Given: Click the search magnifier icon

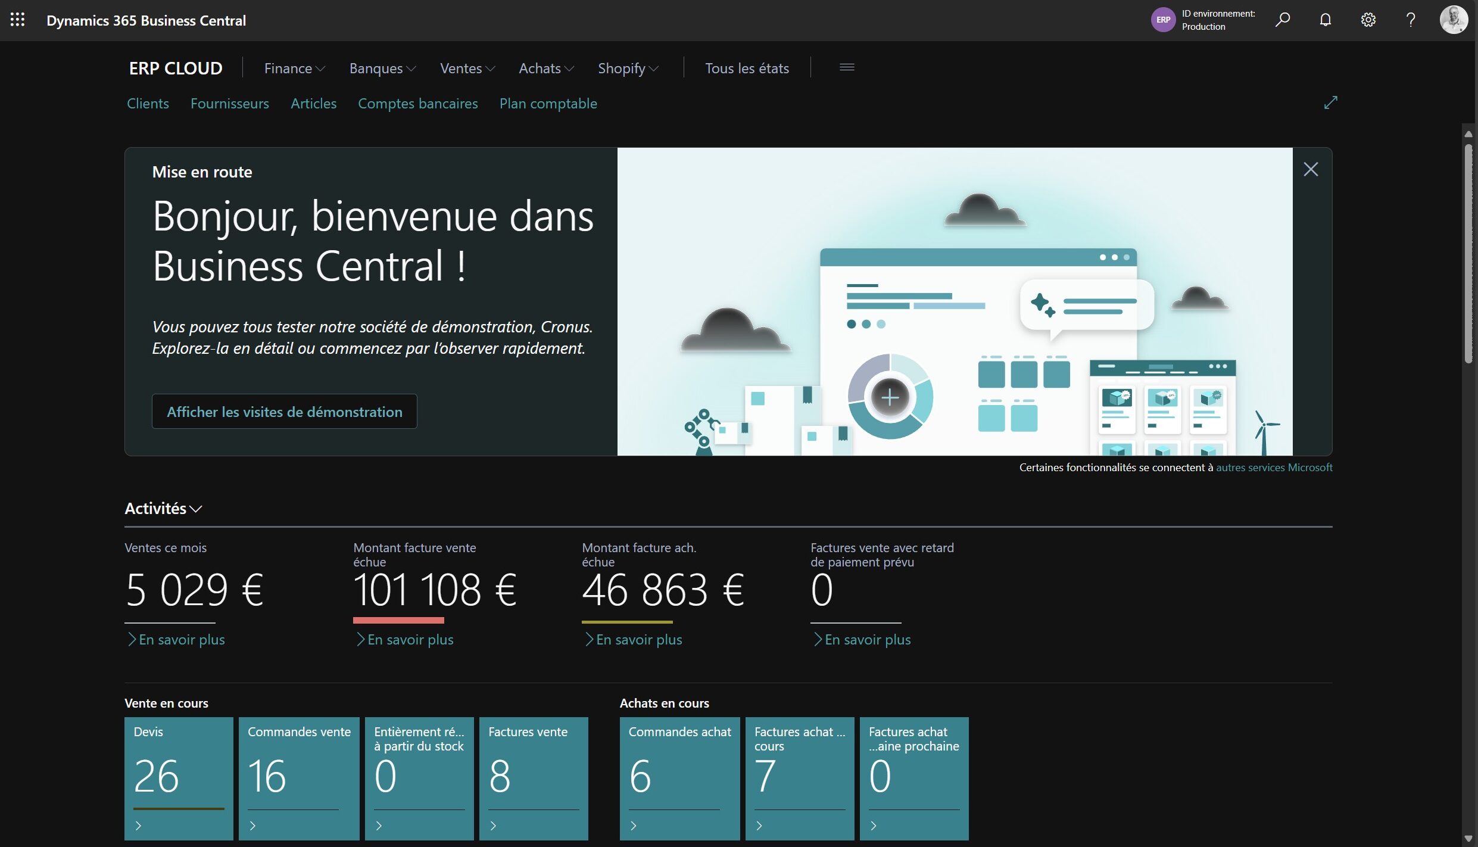Looking at the screenshot, I should 1283,20.
